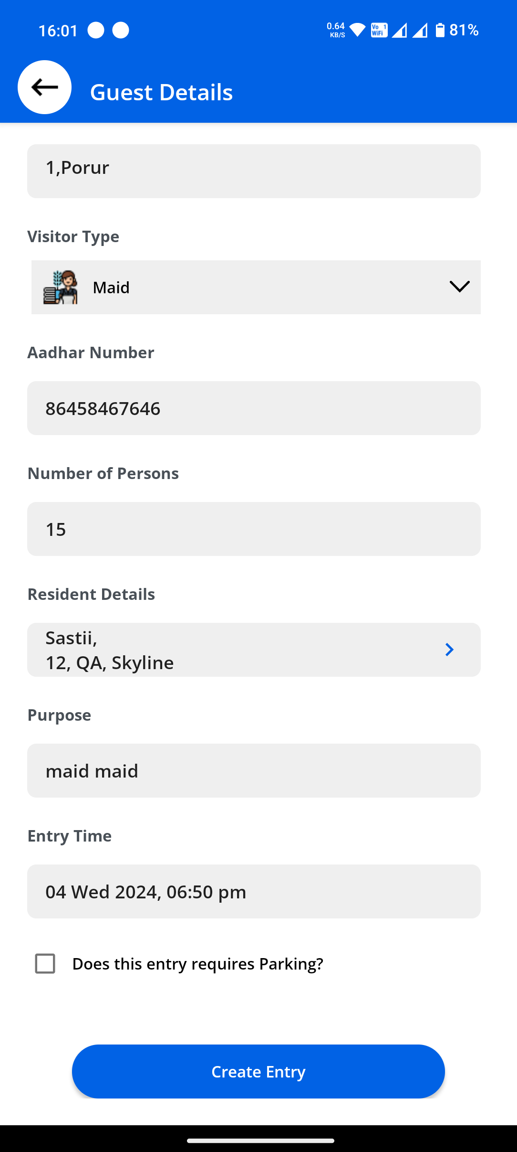Expand Resident Details with the blue chevron
The height and width of the screenshot is (1152, 517).
[449, 650]
